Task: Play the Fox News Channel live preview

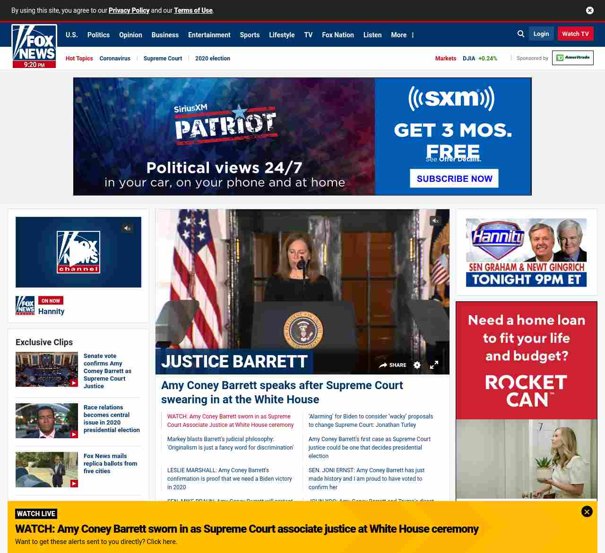Action: click(78, 252)
